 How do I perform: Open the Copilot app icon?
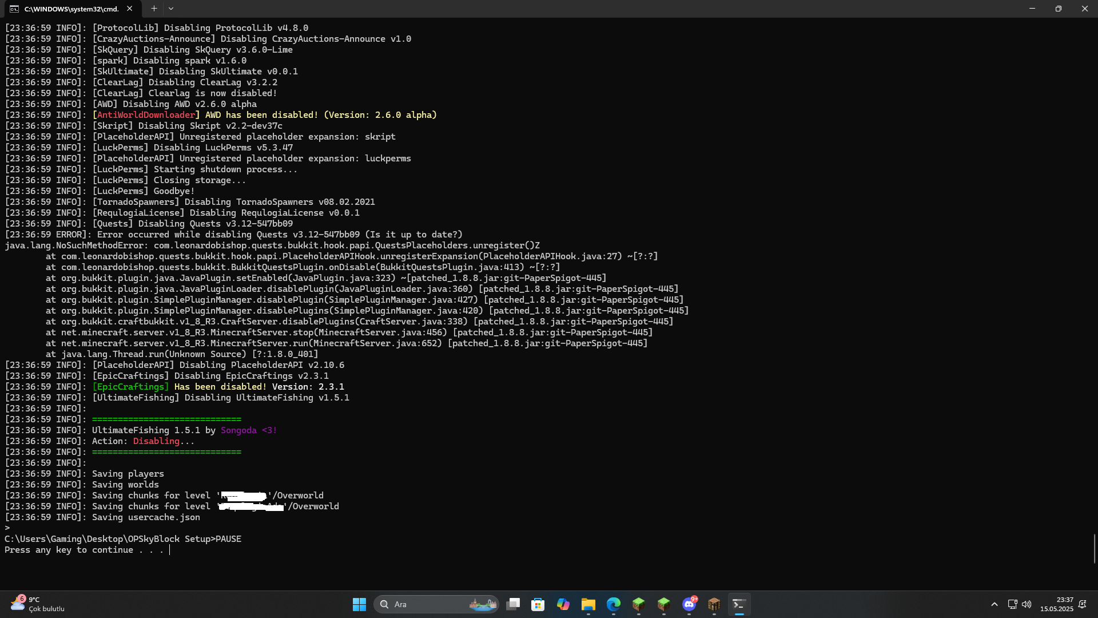tap(563, 604)
